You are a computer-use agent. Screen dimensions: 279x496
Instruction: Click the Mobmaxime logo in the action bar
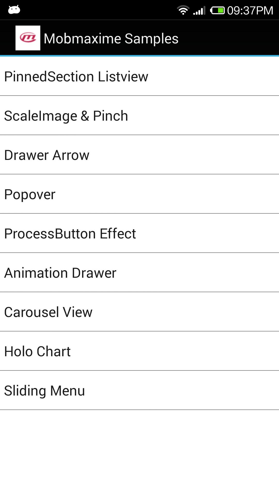click(28, 37)
